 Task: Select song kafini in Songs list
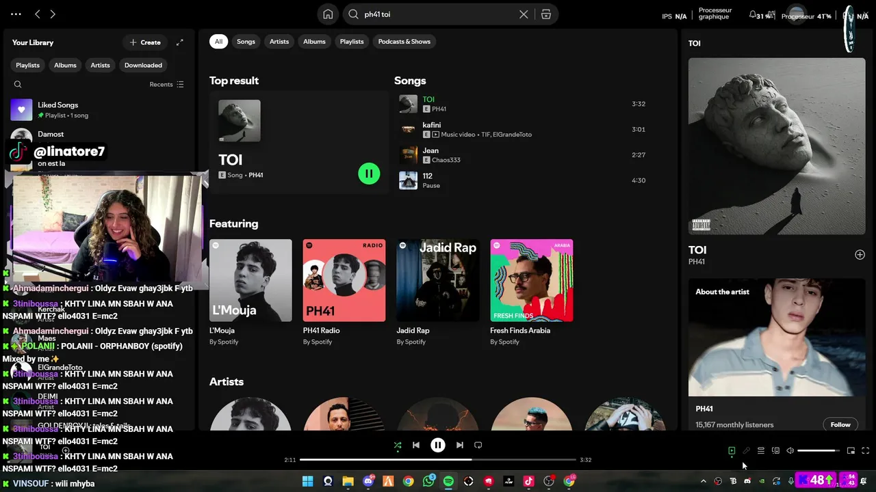coord(524,129)
